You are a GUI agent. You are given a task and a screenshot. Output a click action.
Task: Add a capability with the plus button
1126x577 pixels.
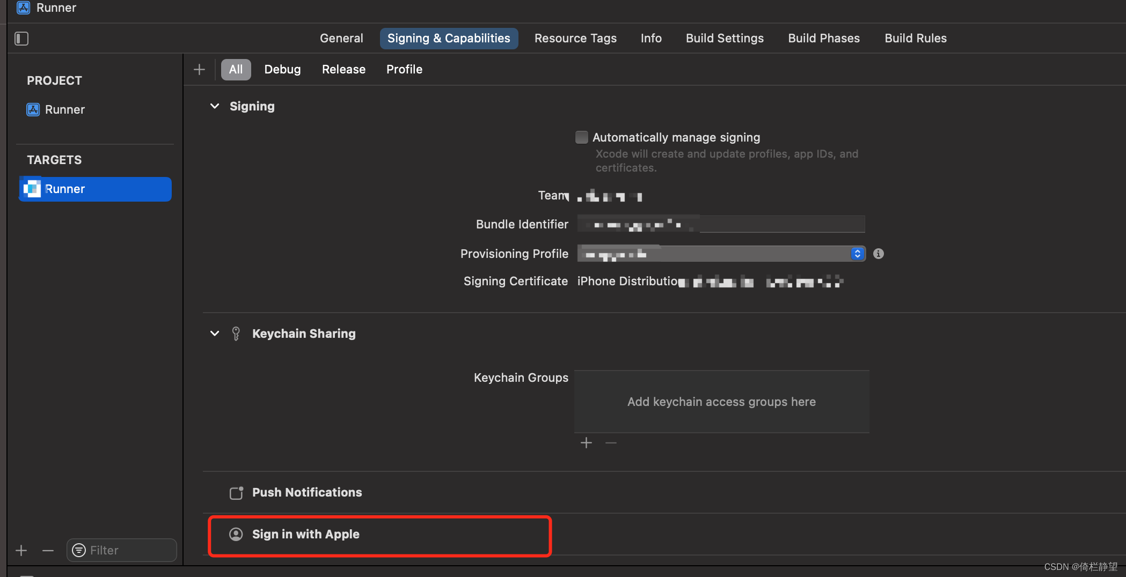[199, 70]
